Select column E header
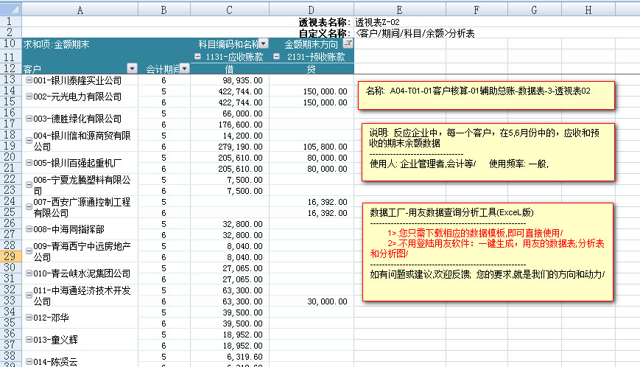640x367 pixels. (399, 10)
